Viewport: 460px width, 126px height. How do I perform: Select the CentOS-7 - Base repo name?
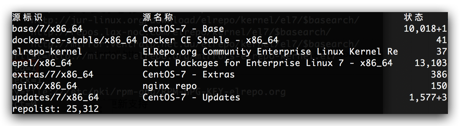coord(183,29)
